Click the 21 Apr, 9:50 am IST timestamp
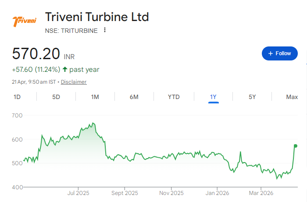Screen dimensions: 307x202 pos(34,82)
